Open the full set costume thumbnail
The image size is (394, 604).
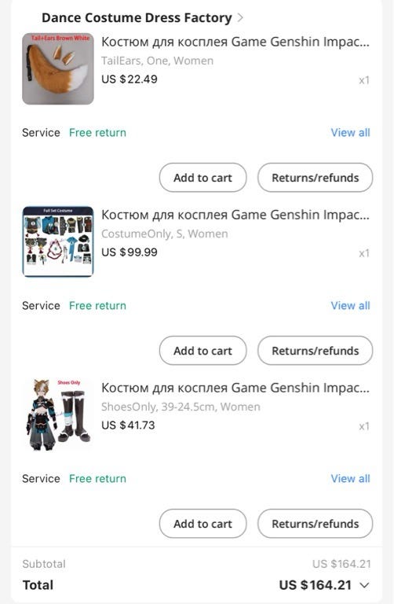(58, 241)
